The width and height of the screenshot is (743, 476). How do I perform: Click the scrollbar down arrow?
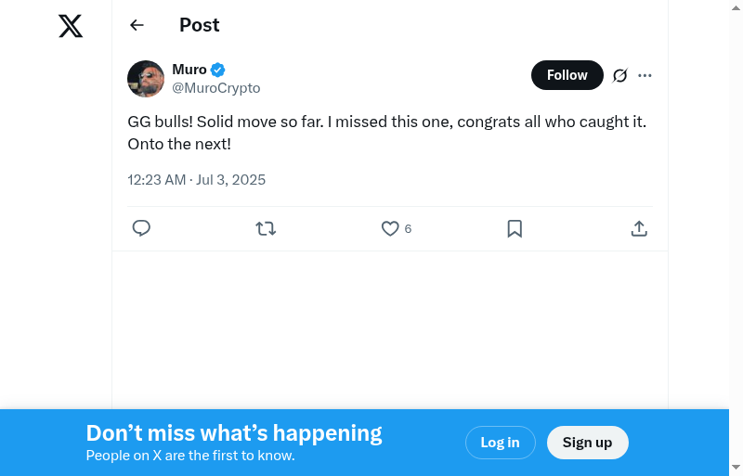(x=736, y=467)
